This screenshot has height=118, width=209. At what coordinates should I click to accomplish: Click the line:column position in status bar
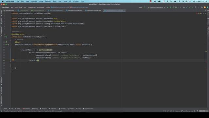pyautogui.click(x=164, y=111)
